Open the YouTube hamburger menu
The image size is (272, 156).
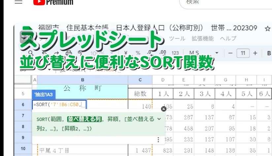point(18,2)
